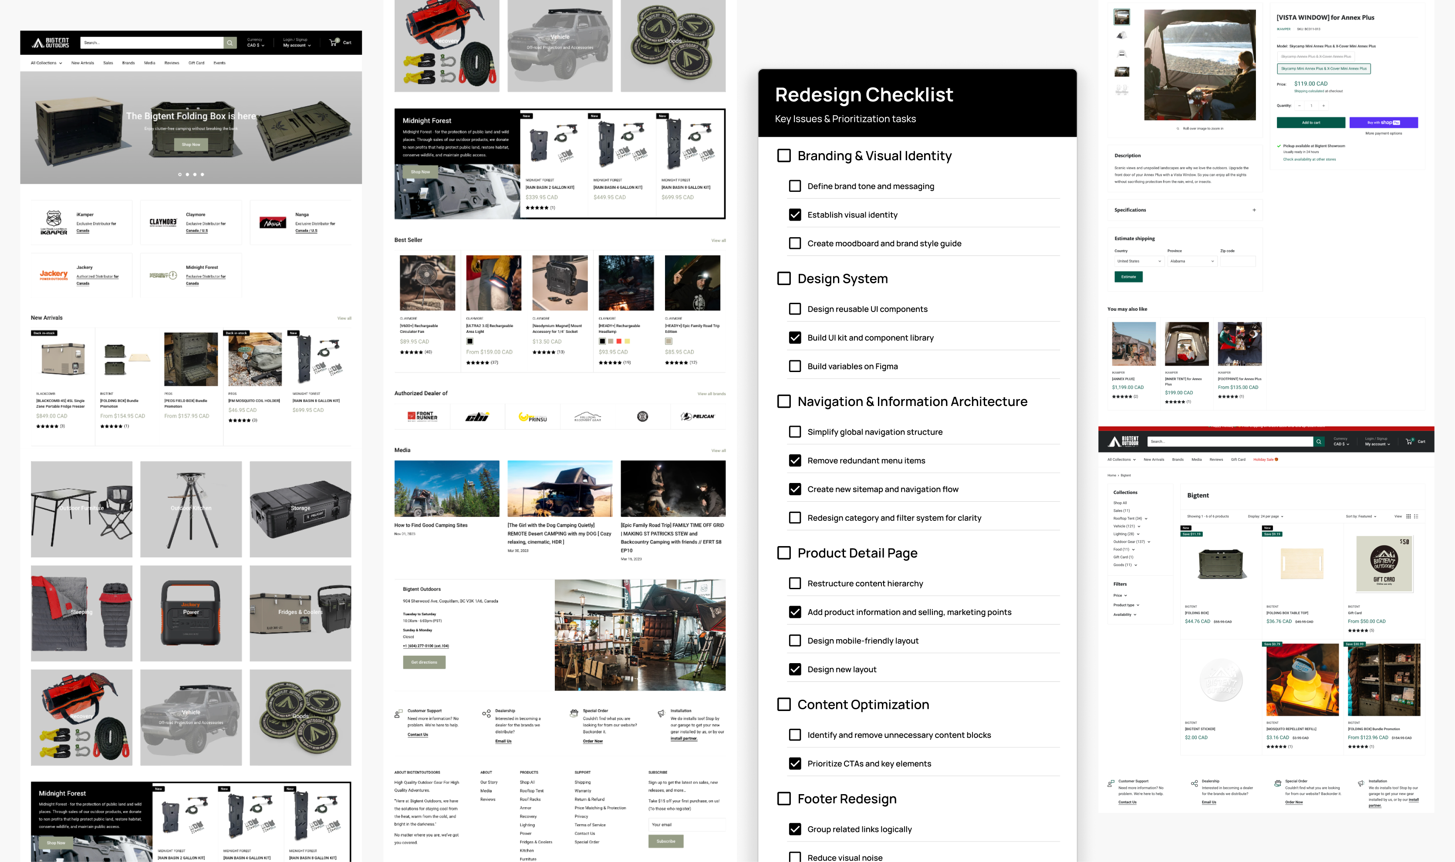Check Create moodboard and brand style guide
This screenshot has height=862, width=1455.
pos(795,243)
